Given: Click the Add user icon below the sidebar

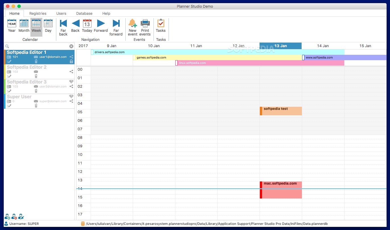Looking at the screenshot, I should 7,217.
